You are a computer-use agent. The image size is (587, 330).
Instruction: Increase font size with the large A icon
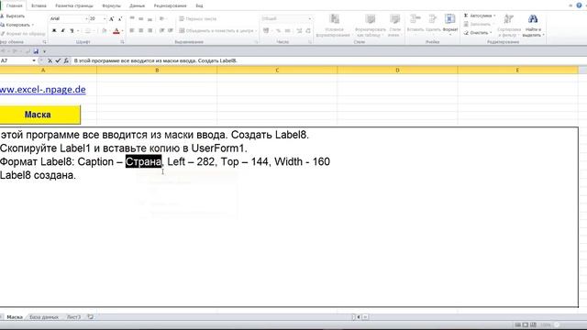pyautogui.click(x=111, y=18)
